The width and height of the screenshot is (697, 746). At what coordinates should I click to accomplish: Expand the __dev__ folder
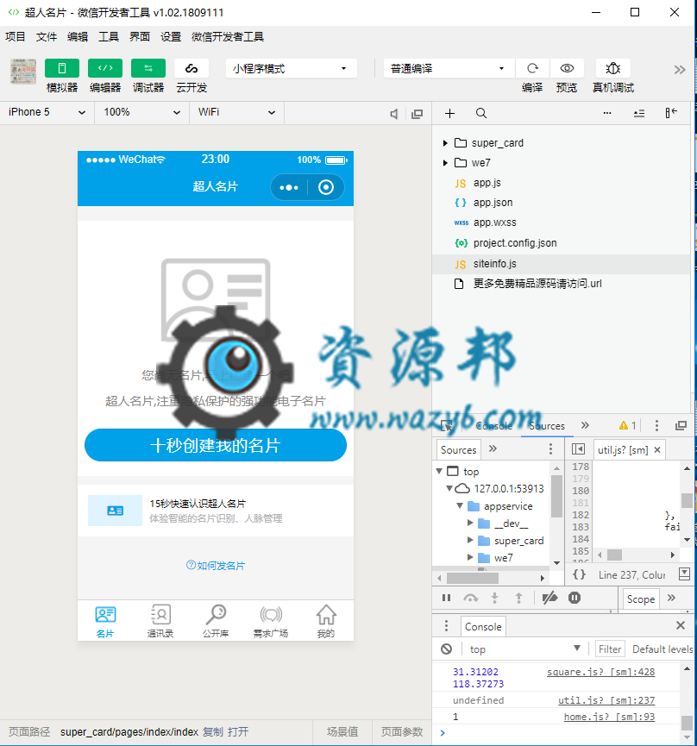point(470,523)
